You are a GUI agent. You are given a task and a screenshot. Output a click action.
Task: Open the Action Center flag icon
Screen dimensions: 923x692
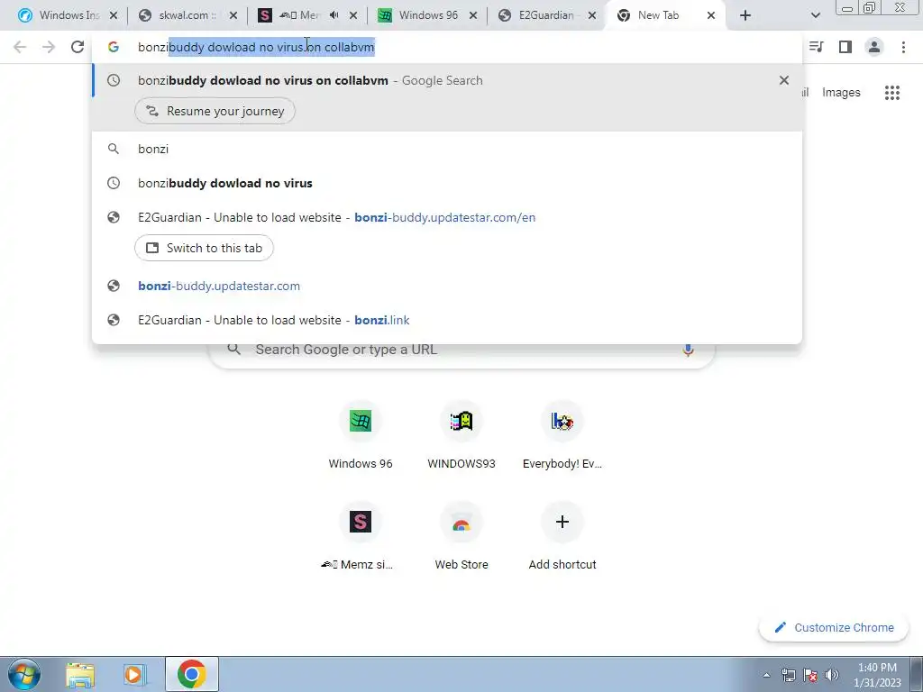[810, 675]
